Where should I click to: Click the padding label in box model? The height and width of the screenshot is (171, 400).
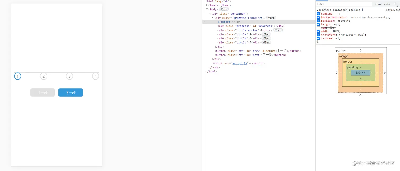pyautogui.click(x=353, y=67)
